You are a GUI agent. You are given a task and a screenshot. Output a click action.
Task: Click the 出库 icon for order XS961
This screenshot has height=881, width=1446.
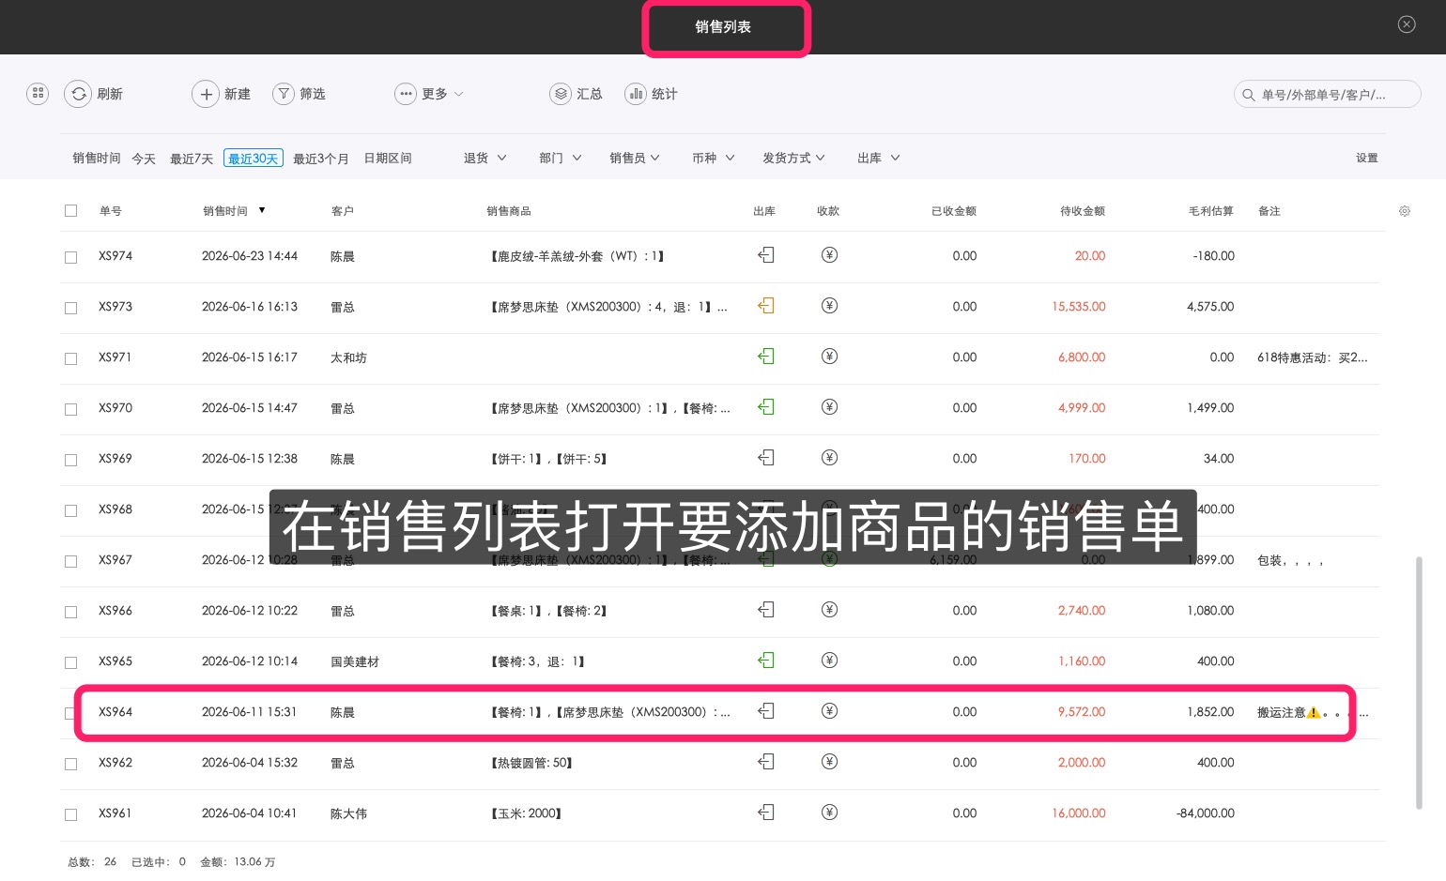[766, 813]
